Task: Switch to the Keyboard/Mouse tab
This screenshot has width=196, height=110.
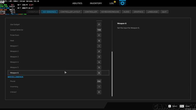Action: (110, 12)
